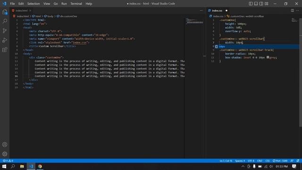Click Ln 7, Col 16 in status bar
The width and height of the screenshot is (302, 170).
[226, 161]
